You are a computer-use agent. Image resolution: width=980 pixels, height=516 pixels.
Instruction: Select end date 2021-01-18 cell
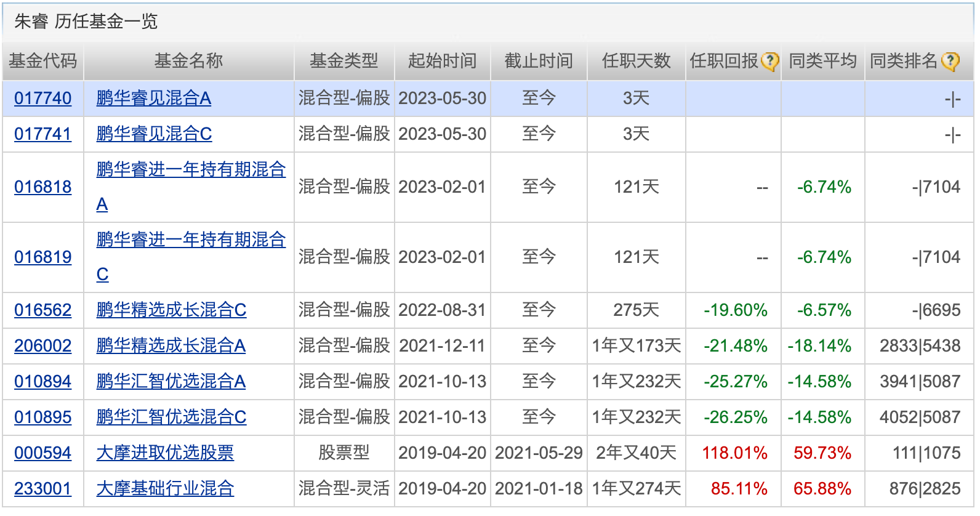click(539, 489)
